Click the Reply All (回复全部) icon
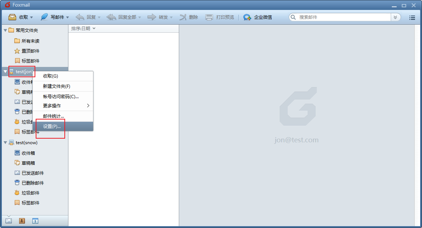The height and width of the screenshot is (228, 422). pyautogui.click(x=111, y=17)
